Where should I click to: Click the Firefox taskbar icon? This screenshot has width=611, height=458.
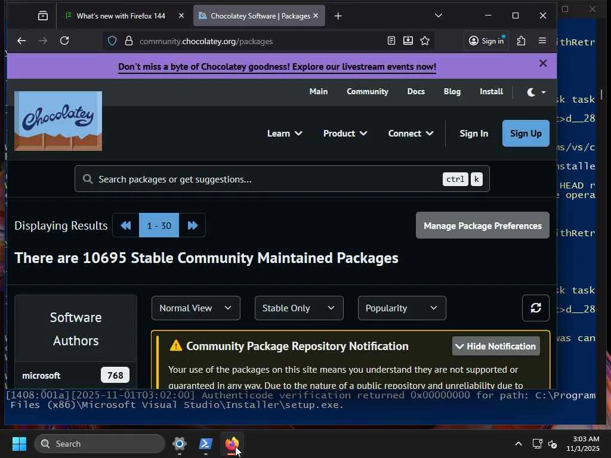tap(232, 444)
